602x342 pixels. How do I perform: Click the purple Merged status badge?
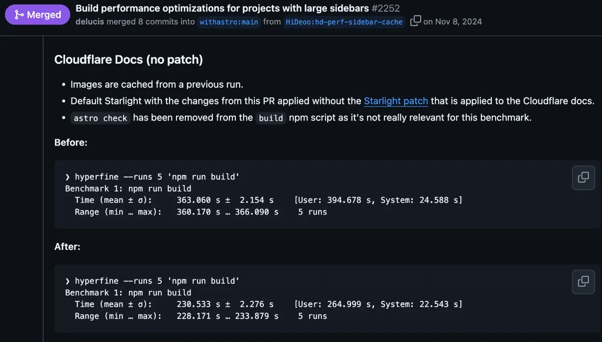37,15
